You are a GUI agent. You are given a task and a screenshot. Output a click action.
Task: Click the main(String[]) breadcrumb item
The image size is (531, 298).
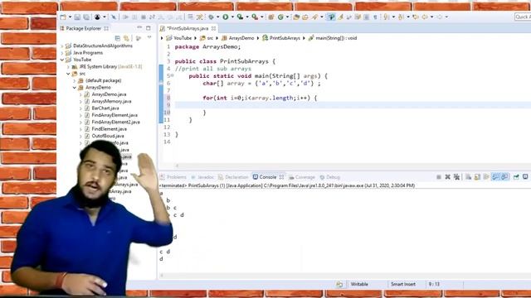[x=333, y=38]
